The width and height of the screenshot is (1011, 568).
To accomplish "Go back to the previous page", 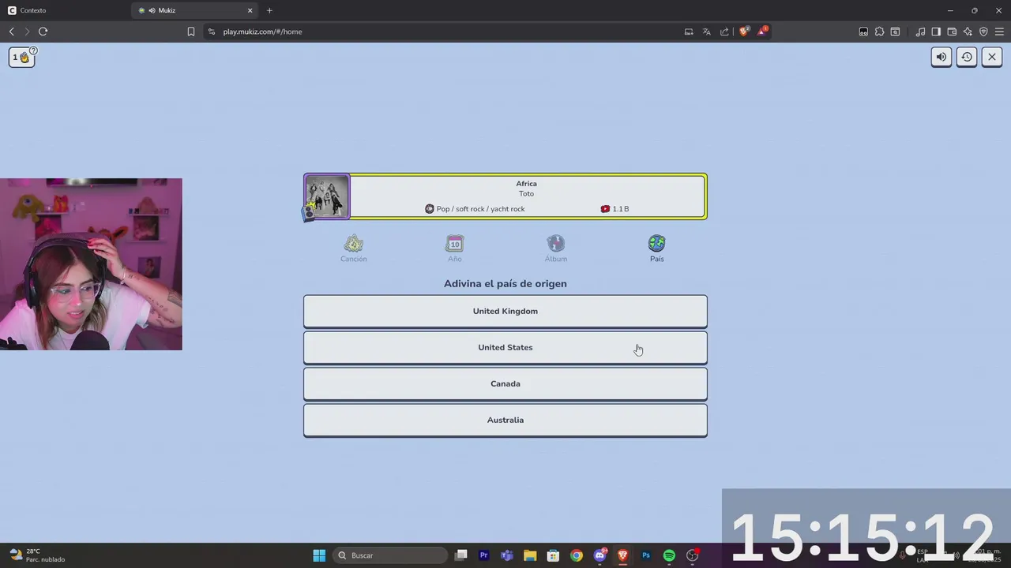I will pyautogui.click(x=12, y=32).
